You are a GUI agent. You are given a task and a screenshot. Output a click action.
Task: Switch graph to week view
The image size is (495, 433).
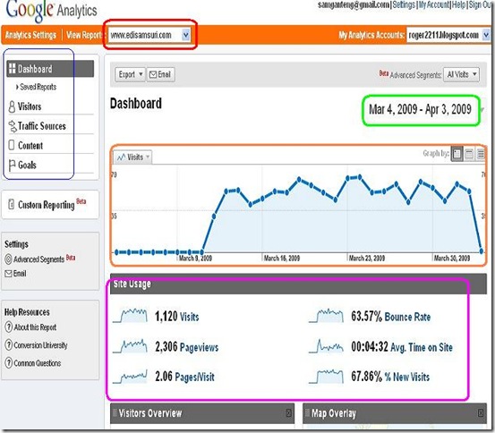pyautogui.click(x=469, y=154)
